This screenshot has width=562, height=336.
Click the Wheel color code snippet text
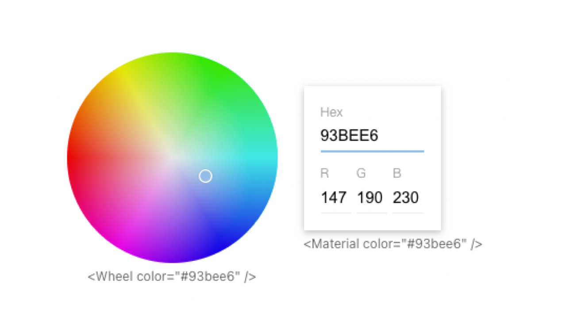172,276
